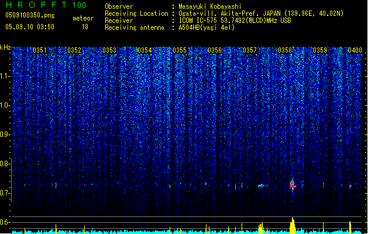Click the 0352 time marker
368x234 pixels.
74,50
